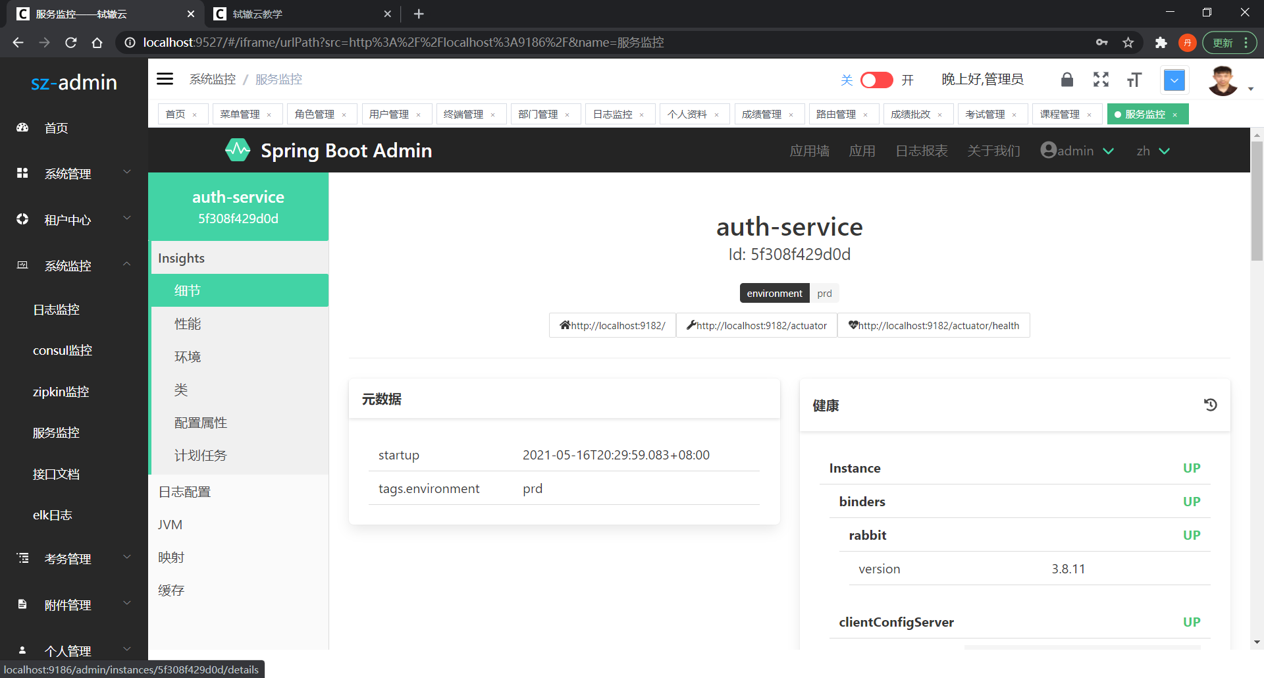
Task: Open the JVM section
Action: pos(238,525)
